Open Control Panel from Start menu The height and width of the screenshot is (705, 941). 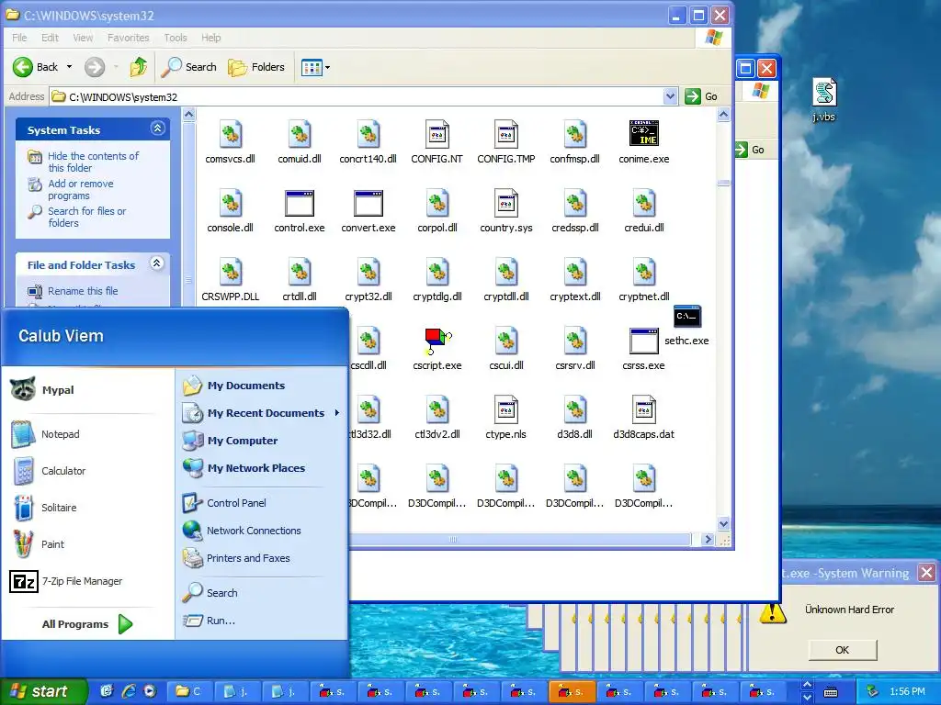coord(236,503)
